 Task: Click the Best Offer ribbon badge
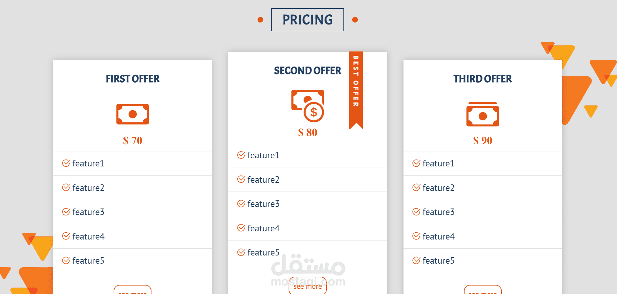356,88
